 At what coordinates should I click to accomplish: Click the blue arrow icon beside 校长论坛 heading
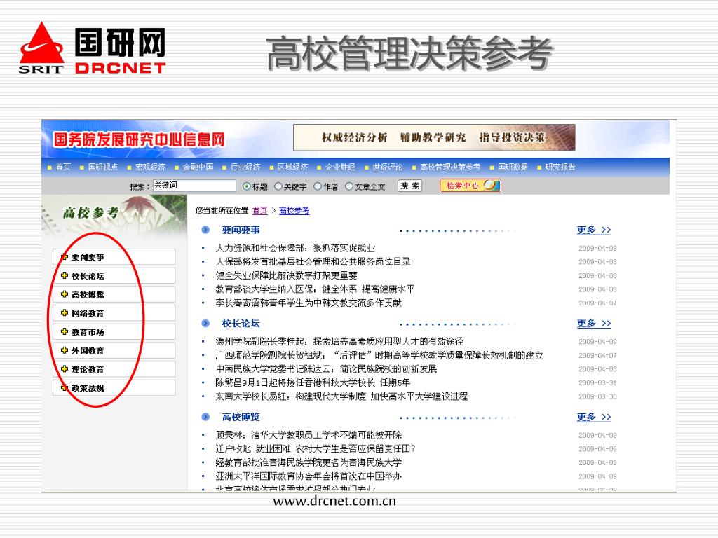click(x=205, y=324)
